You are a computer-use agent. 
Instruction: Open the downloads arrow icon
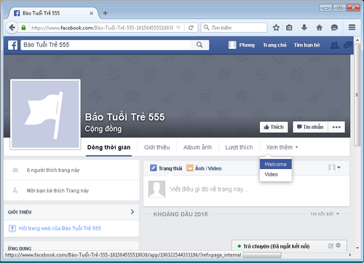(x=304, y=28)
